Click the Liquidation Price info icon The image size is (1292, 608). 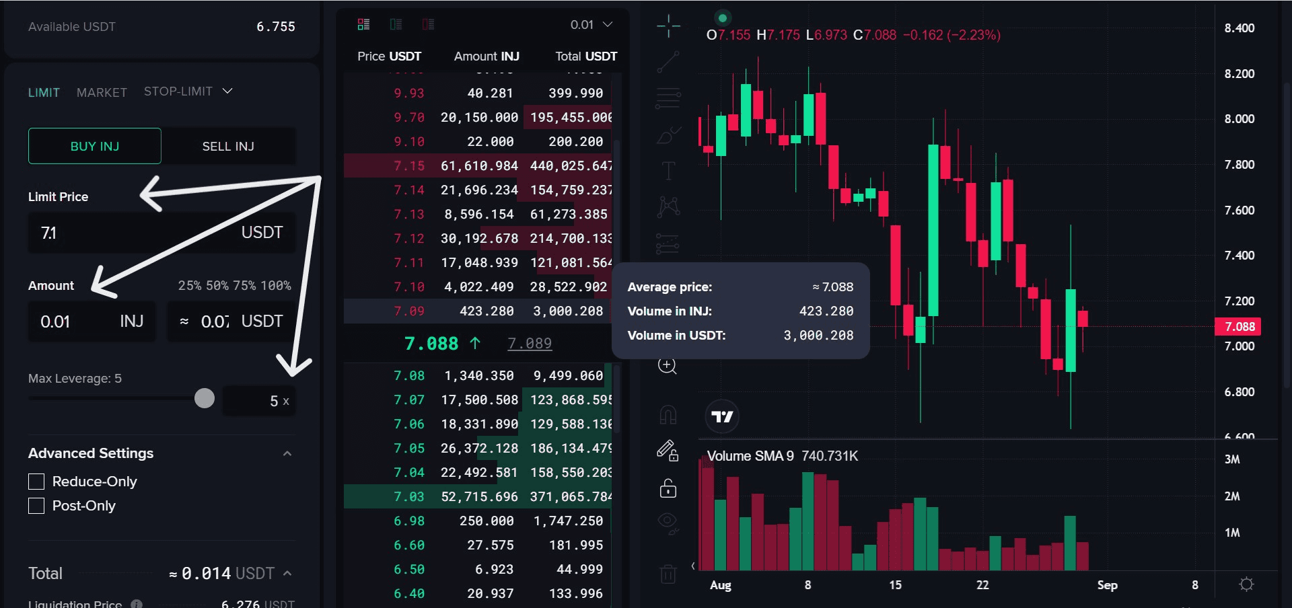137,603
